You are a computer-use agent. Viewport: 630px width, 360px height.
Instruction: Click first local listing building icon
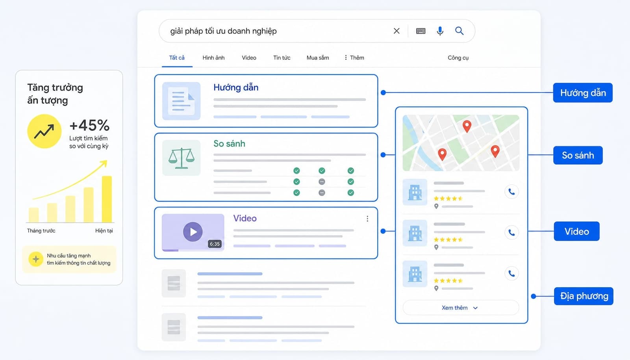[x=415, y=192]
